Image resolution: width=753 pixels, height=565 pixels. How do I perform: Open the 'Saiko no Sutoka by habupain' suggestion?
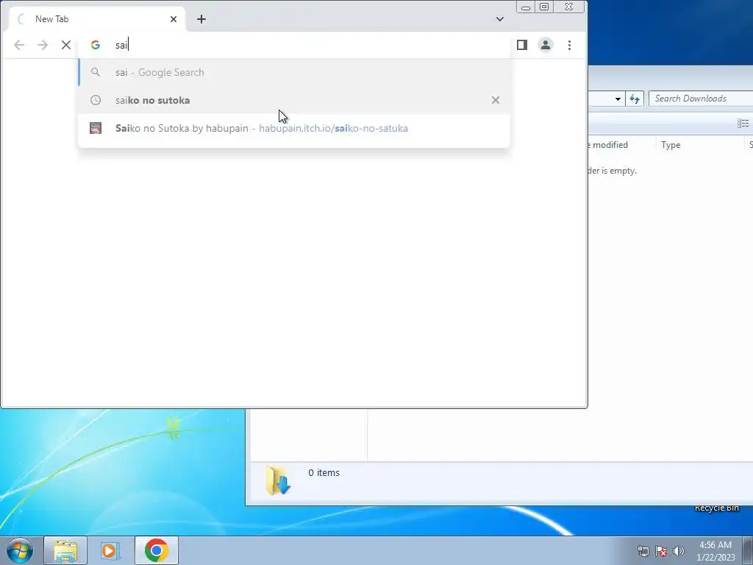click(294, 128)
